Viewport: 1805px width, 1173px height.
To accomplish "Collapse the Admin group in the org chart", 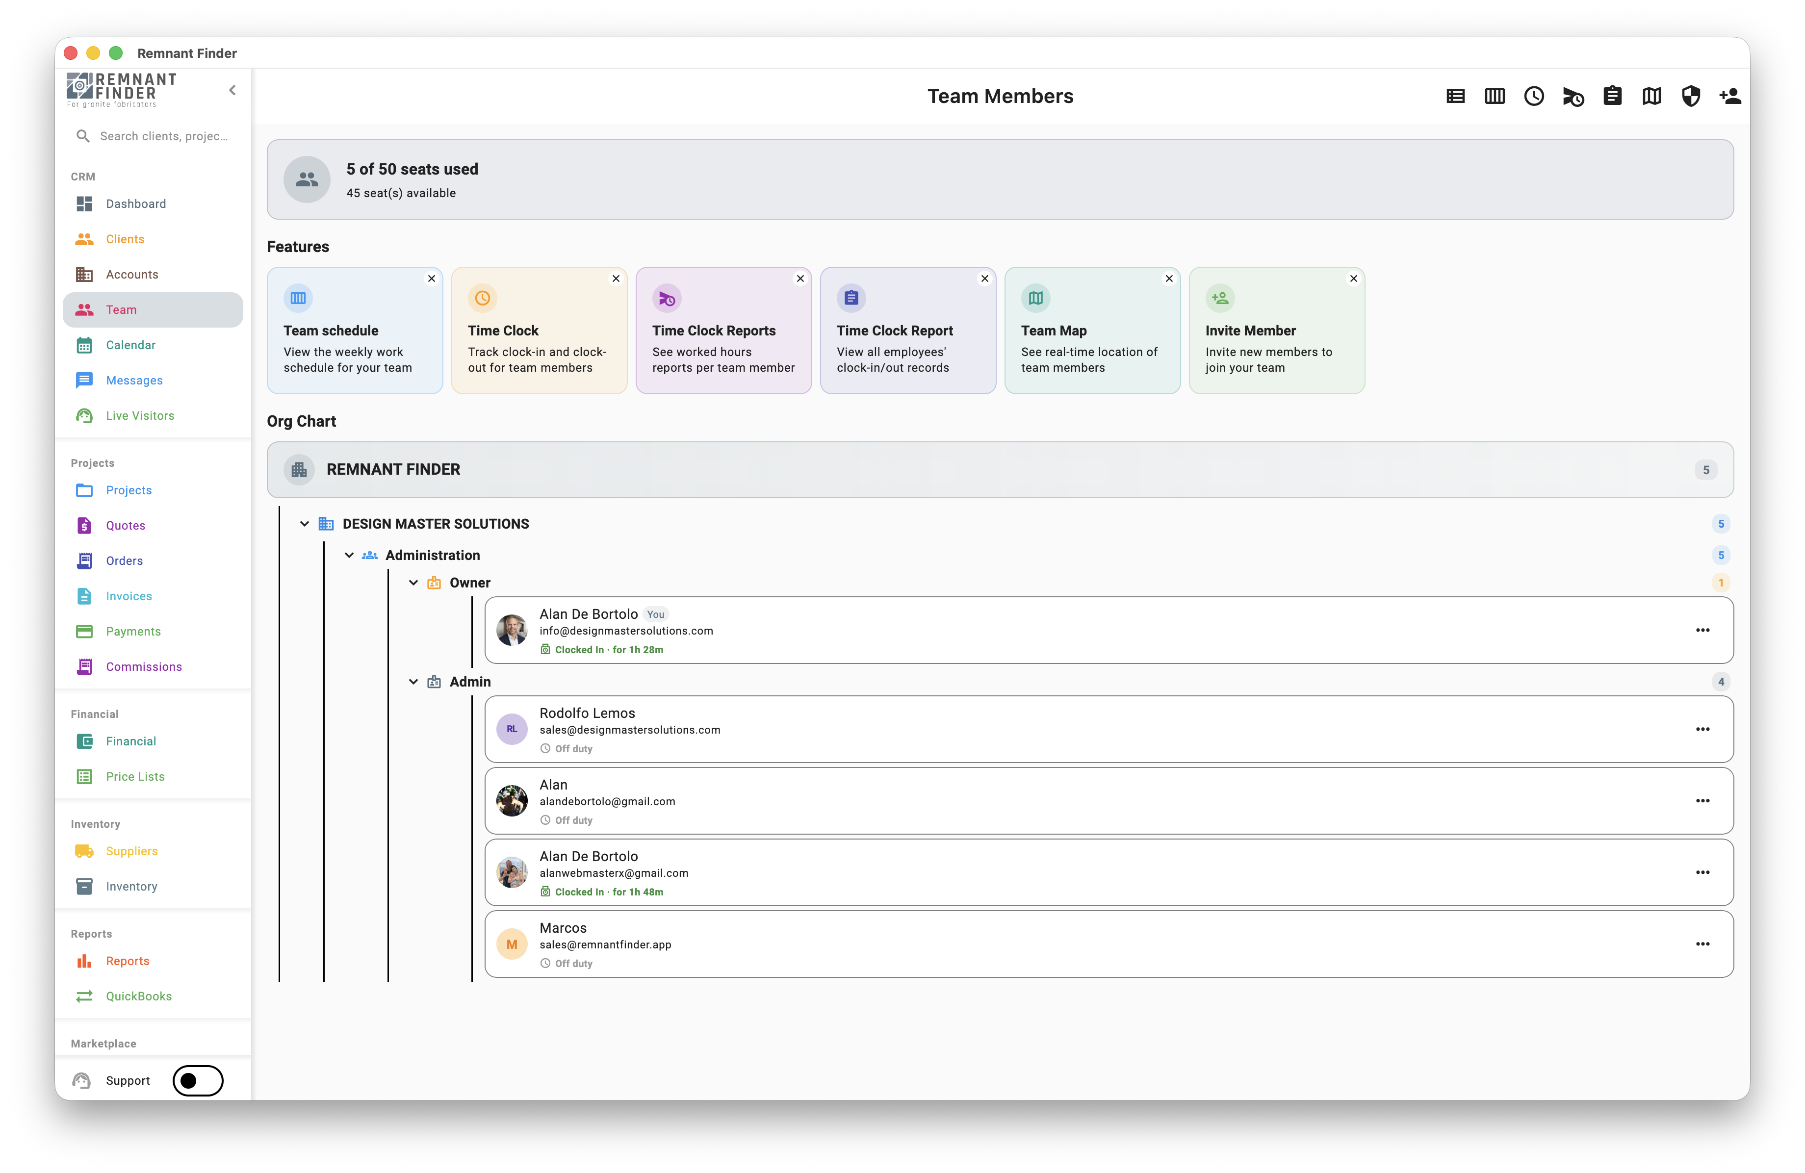I will (413, 681).
